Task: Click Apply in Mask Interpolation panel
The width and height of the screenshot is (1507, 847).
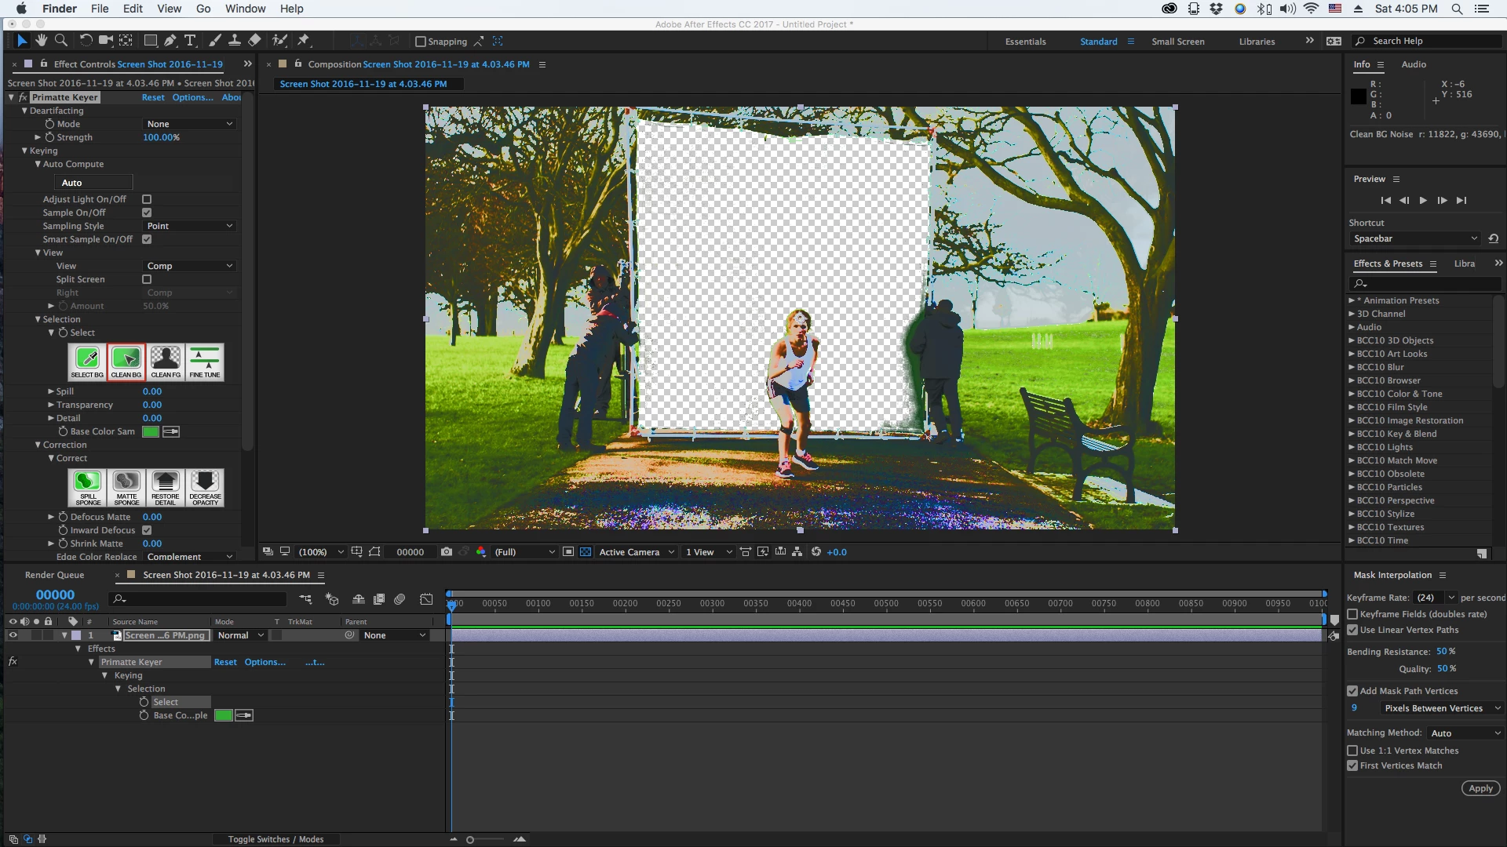Action: click(x=1480, y=788)
